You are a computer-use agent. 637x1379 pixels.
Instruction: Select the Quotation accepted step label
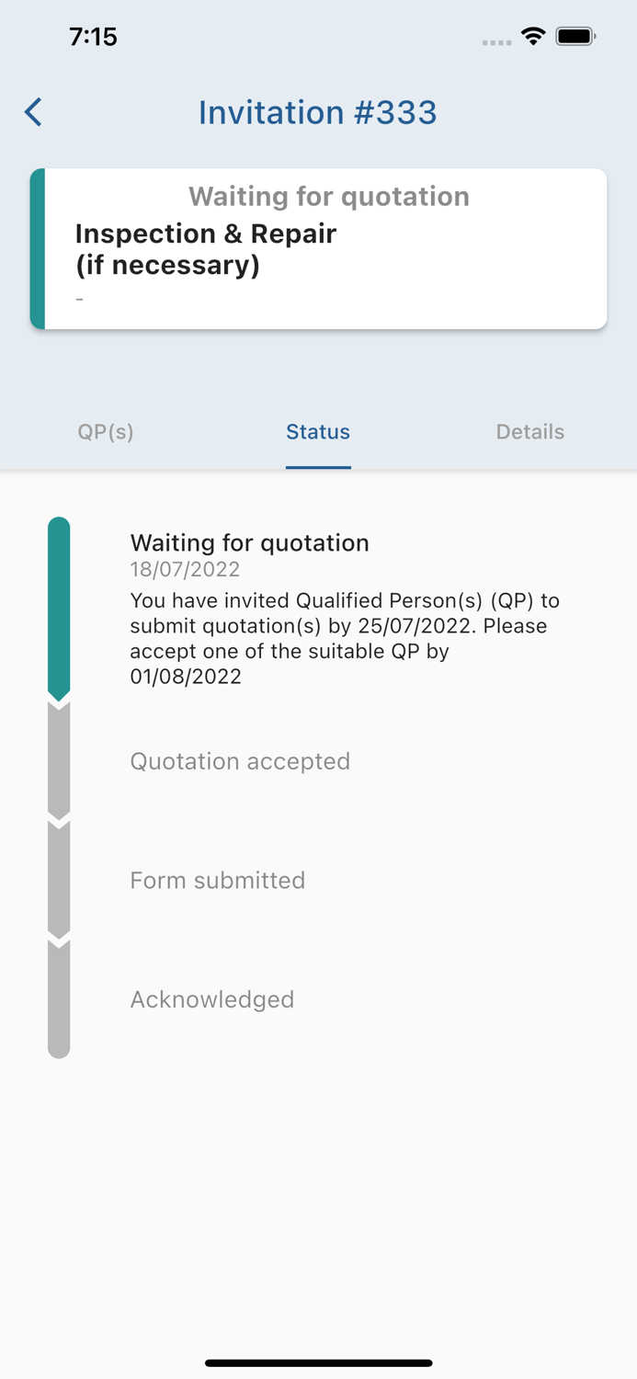pos(240,761)
